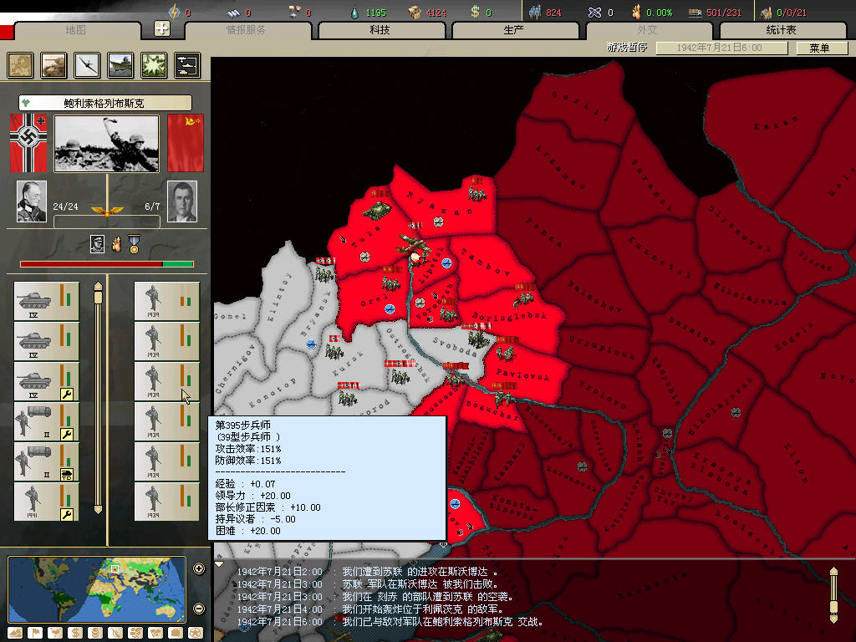856x642 pixels.
Task: Open the active battles (explosion) icon
Action: point(154,65)
